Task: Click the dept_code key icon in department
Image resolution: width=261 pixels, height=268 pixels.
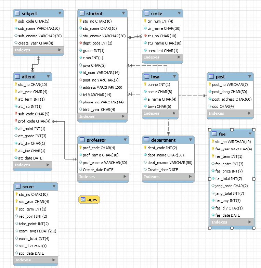Action: pyautogui.click(x=145, y=147)
